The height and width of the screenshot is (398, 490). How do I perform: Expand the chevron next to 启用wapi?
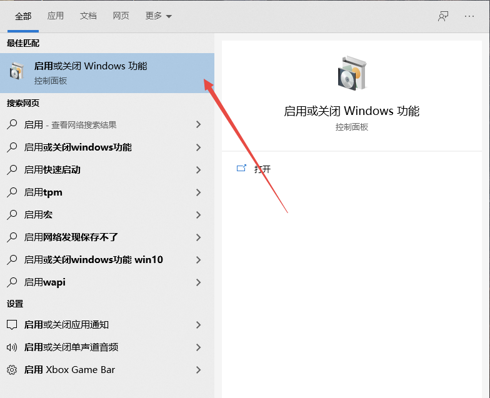198,282
